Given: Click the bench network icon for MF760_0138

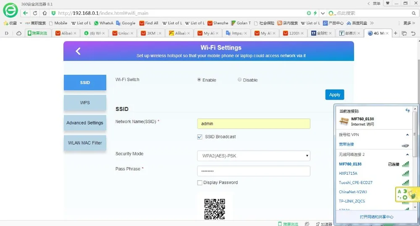Looking at the screenshot, I should coord(344,121).
